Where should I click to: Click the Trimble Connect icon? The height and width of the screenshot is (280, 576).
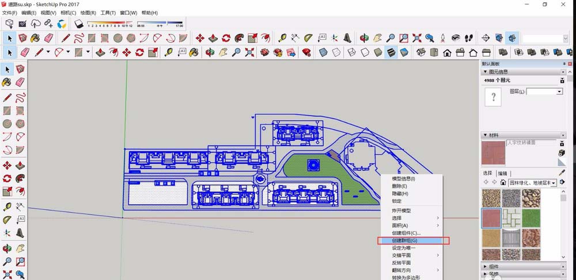62,24
